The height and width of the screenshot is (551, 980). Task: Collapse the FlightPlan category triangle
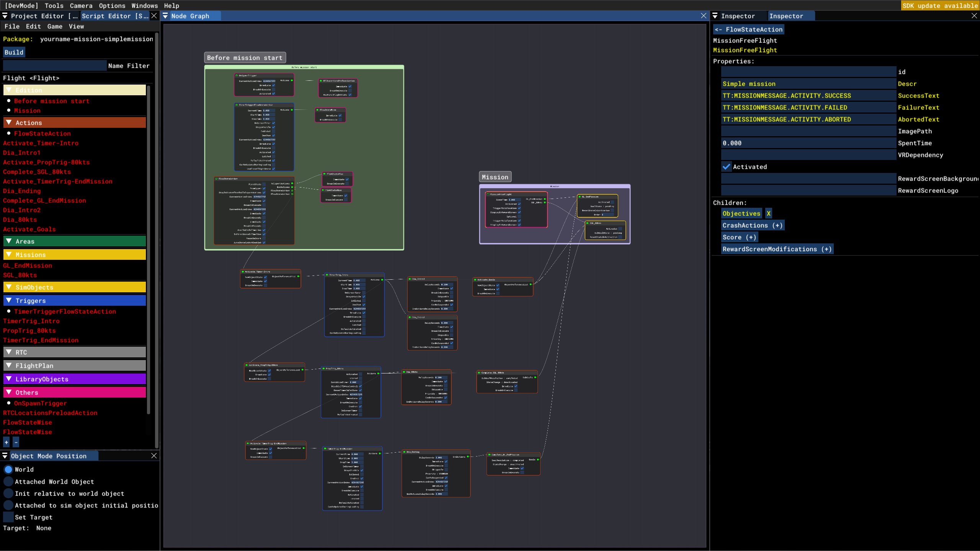9,365
